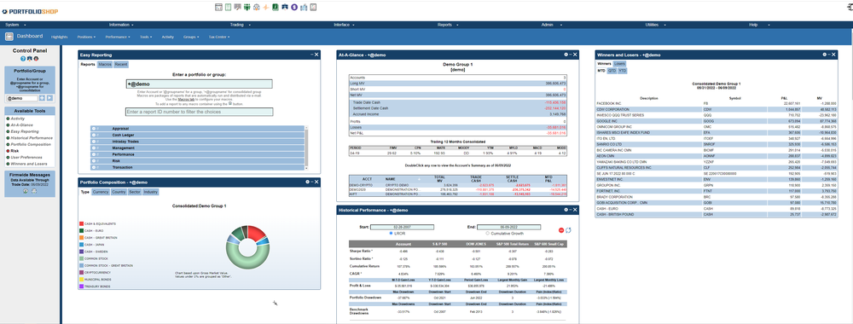Click the Dashboard icon beside Dashboard label
Image resolution: width=853 pixels, height=324 pixels.
point(9,37)
